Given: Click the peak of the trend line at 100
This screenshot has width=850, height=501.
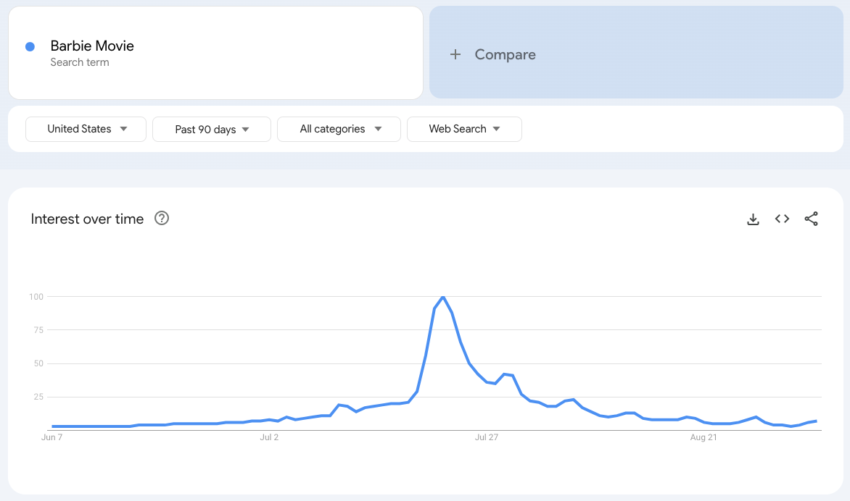Looking at the screenshot, I should pos(443,297).
